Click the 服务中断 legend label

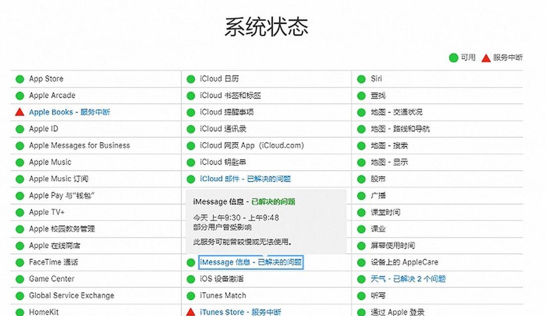coord(508,58)
